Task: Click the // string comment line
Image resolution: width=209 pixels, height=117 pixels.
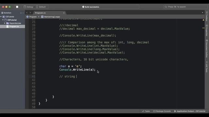Action: [67, 77]
